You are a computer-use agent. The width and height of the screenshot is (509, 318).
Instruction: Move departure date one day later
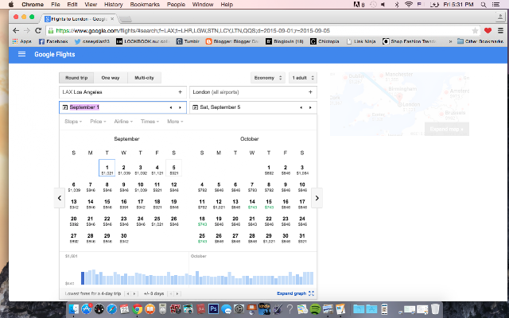(x=181, y=107)
